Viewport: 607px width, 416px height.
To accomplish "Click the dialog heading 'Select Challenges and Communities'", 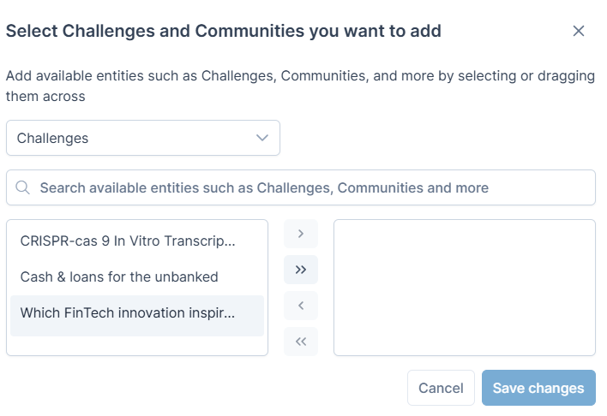I will 155,31.
